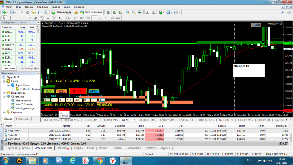The width and height of the screenshot is (293, 165).
Task: Click the Новый ордер button
Action: (x=62, y=12)
